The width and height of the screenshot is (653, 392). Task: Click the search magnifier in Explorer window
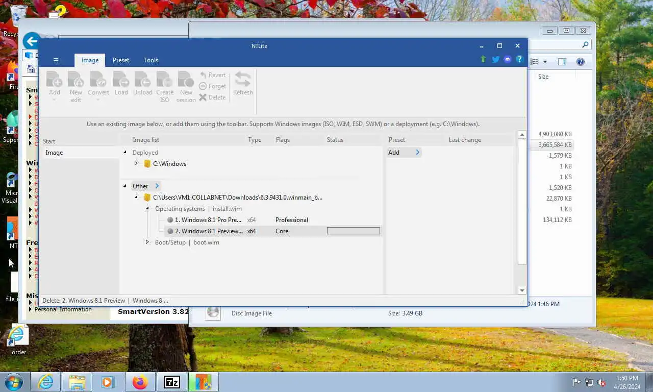click(585, 45)
